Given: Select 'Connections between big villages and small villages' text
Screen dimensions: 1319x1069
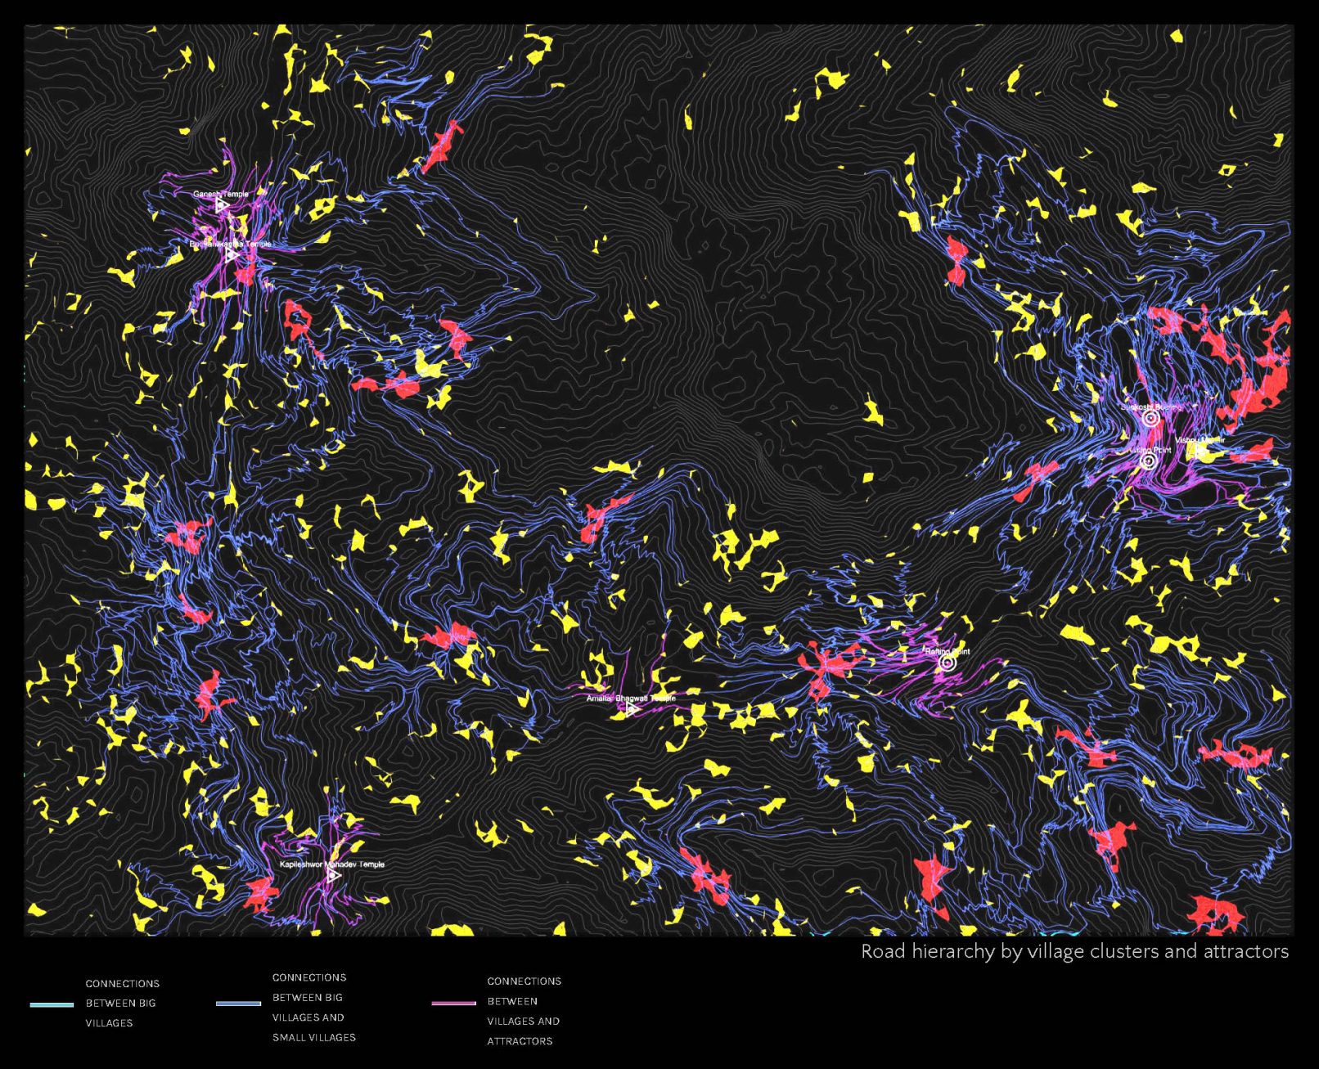Looking at the screenshot, I should click(313, 1007).
